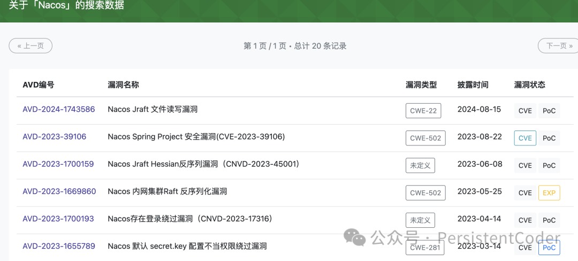578x261 pixels.
Task: Click the 披露时间 column header
Action: 473,85
